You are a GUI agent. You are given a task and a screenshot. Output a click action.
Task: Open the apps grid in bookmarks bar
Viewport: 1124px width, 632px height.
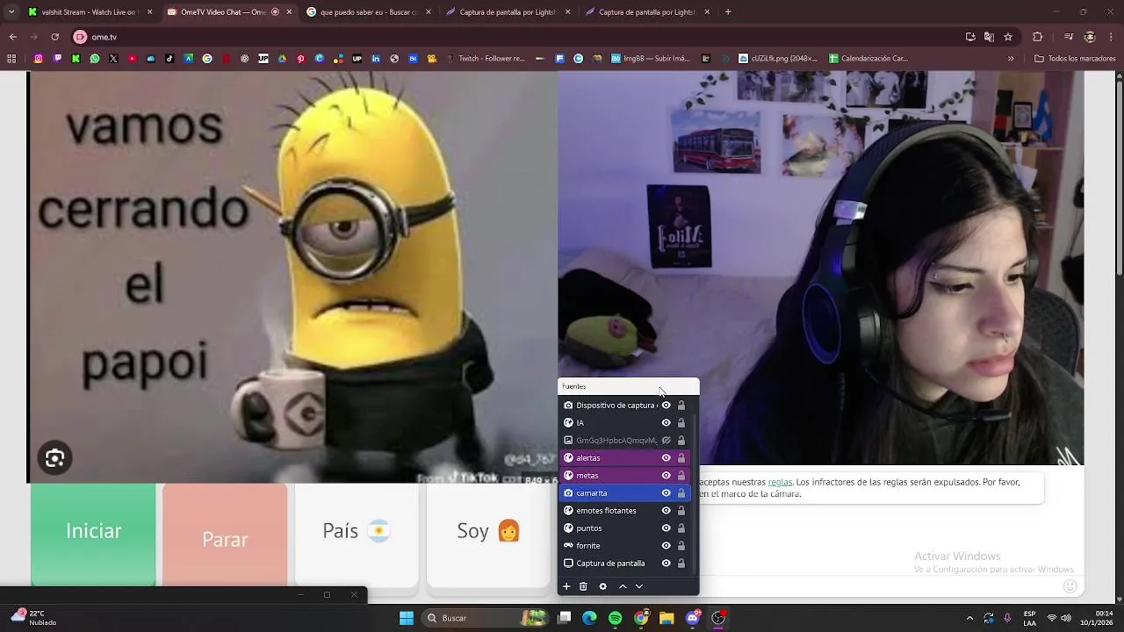11,59
